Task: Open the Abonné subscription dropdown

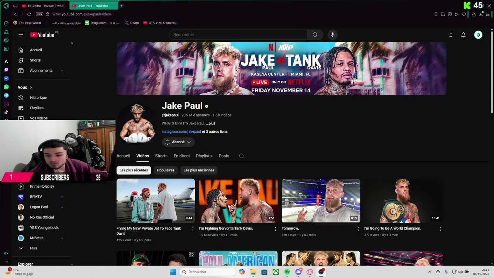Action: [x=178, y=142]
